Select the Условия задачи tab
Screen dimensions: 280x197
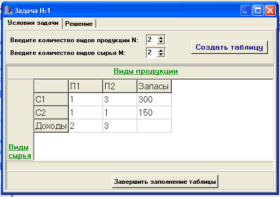click(33, 23)
